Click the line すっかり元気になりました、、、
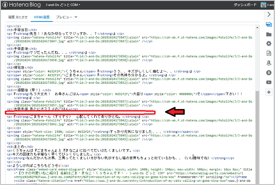Screen dimensions: 275x185 (x=103, y=132)
